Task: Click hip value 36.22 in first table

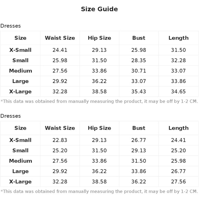Action: pos(99,81)
